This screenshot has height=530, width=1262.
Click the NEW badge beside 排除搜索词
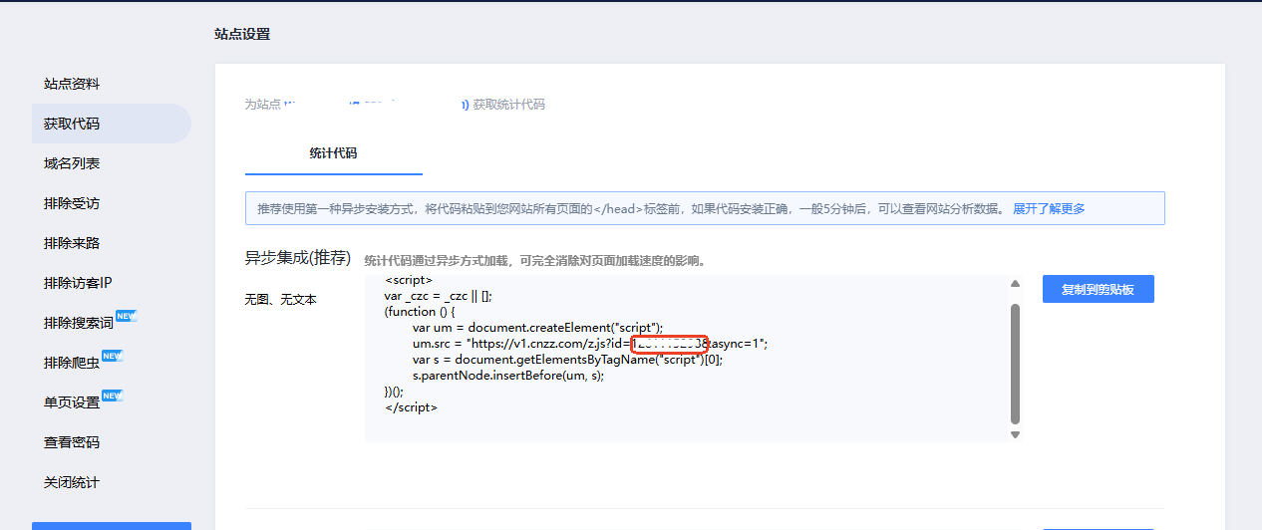click(127, 316)
